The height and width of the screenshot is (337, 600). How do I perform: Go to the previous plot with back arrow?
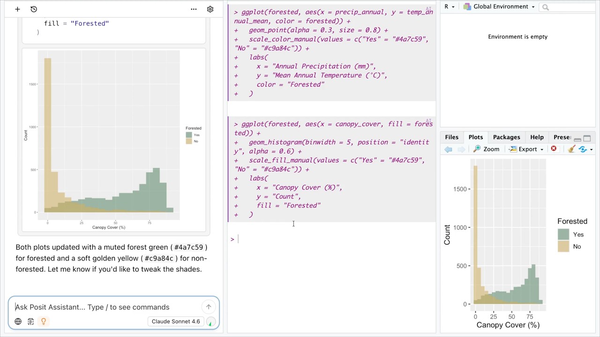point(448,149)
